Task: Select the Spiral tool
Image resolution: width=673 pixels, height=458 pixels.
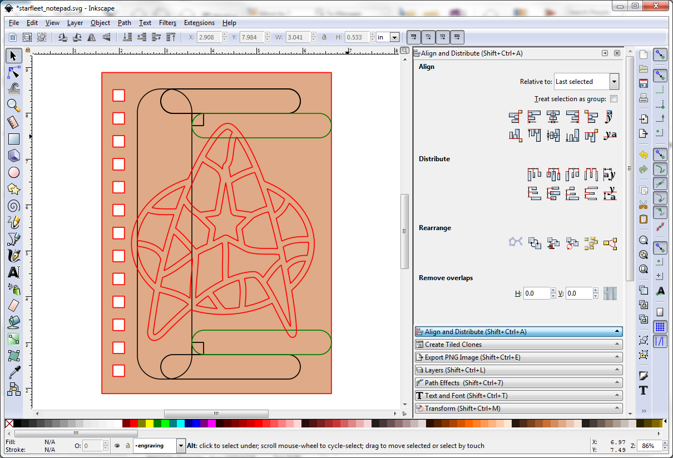Action: click(x=14, y=206)
